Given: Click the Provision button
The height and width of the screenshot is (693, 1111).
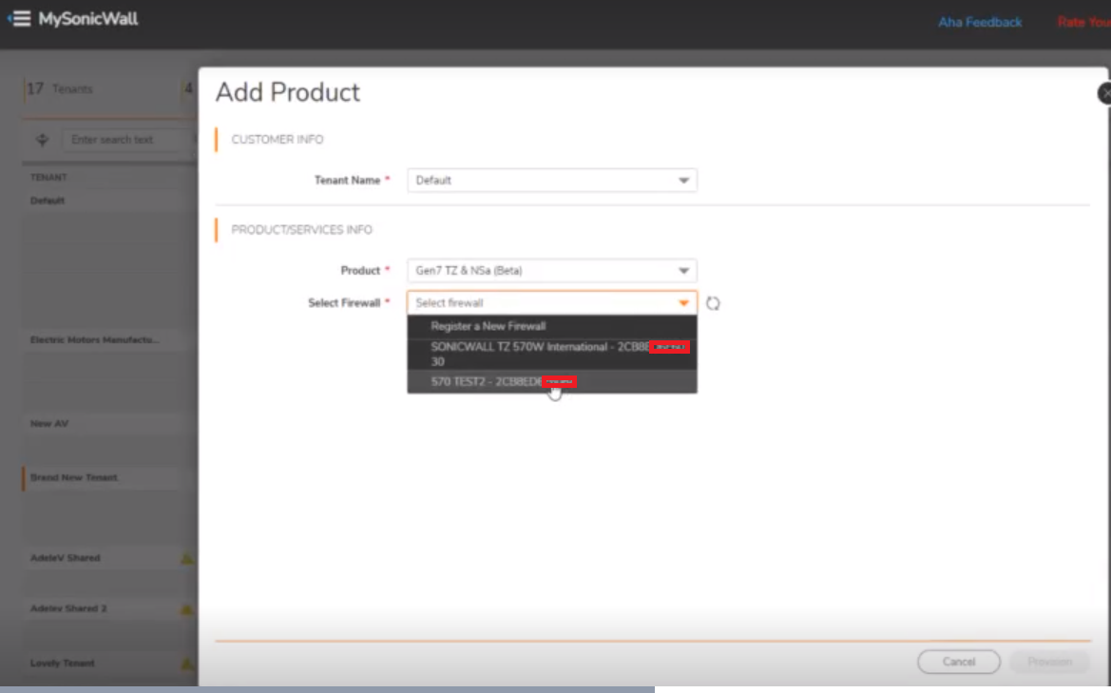Looking at the screenshot, I should coord(1049,662).
